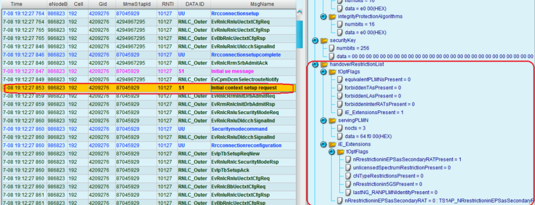The width and height of the screenshot is (535, 205).
Task: Collapse the iE_Extensions tree node
Action: pyautogui.click(x=323, y=144)
